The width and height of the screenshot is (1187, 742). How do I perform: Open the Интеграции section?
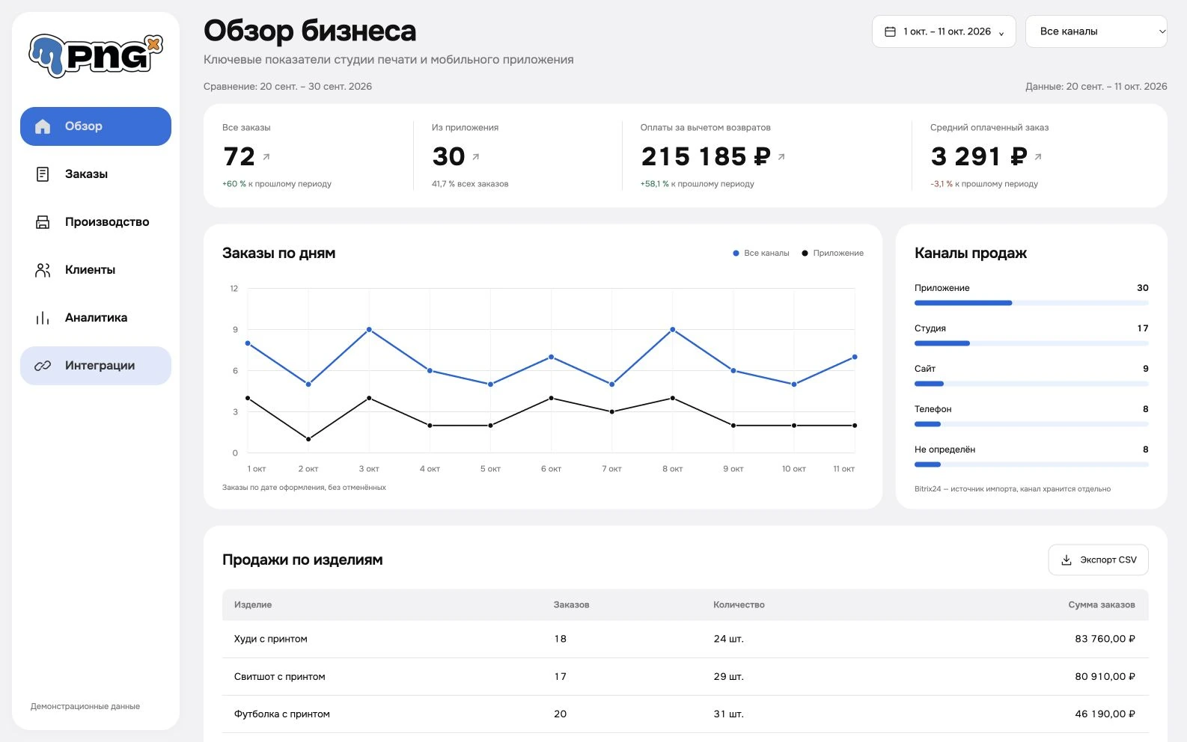(96, 366)
